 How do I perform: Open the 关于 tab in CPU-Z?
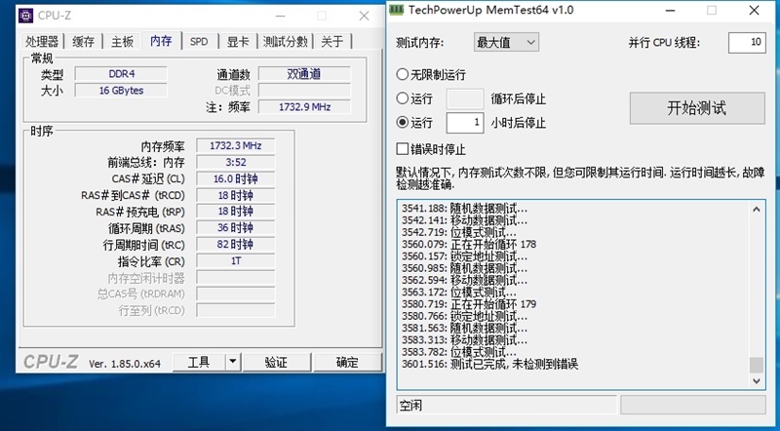(332, 41)
